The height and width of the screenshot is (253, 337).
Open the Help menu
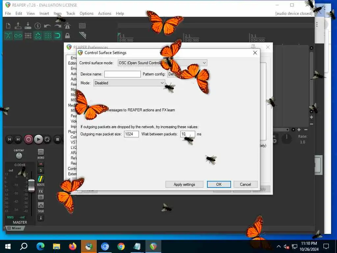click(x=120, y=13)
